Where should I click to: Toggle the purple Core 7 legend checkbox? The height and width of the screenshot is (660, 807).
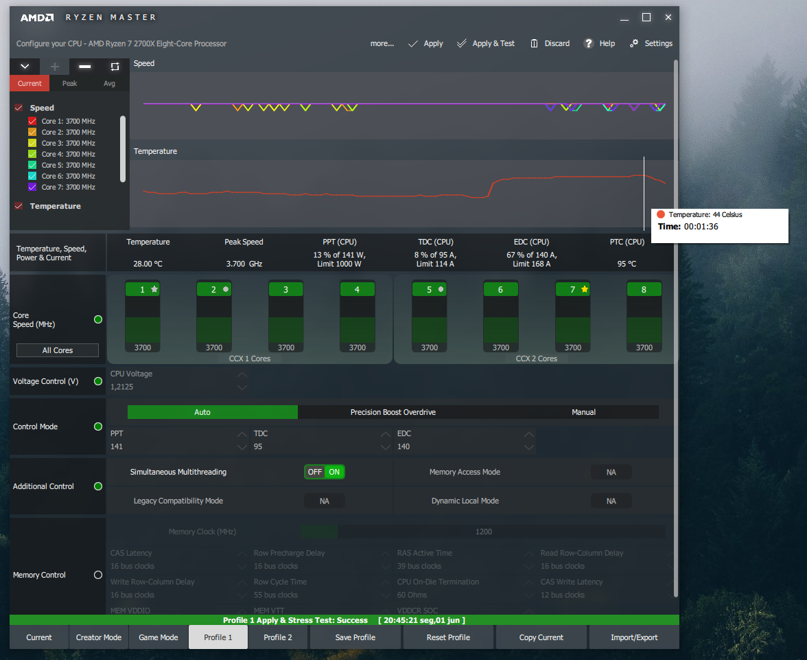tap(32, 187)
